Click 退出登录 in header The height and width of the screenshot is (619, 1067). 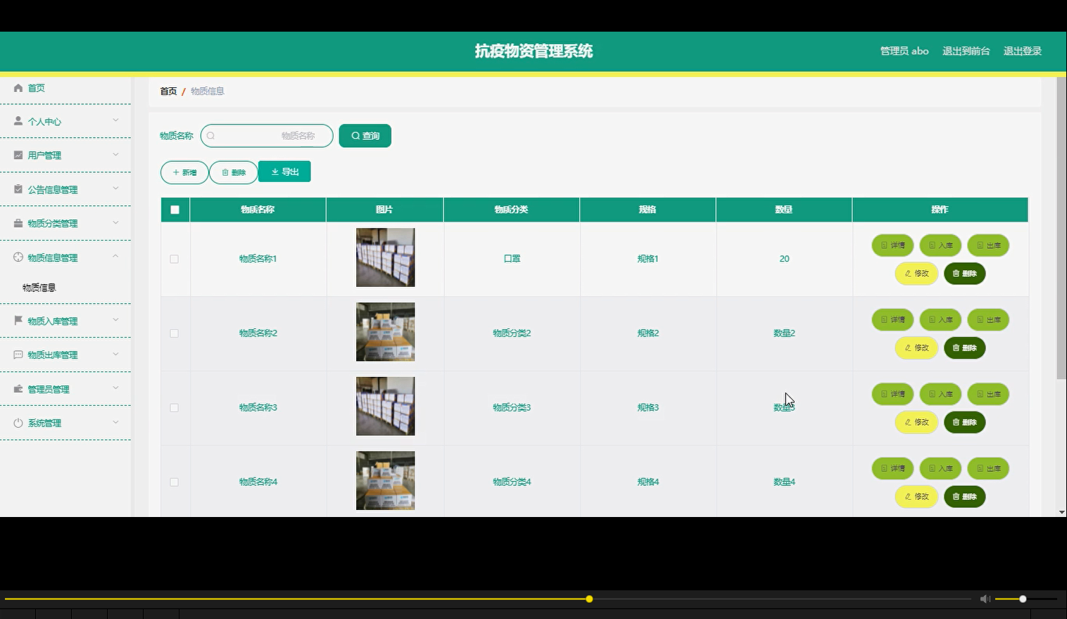1022,51
